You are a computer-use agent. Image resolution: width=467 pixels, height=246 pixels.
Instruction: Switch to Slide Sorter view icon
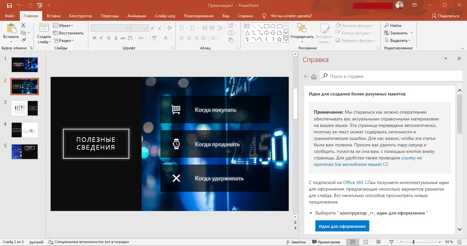[x=365, y=242]
